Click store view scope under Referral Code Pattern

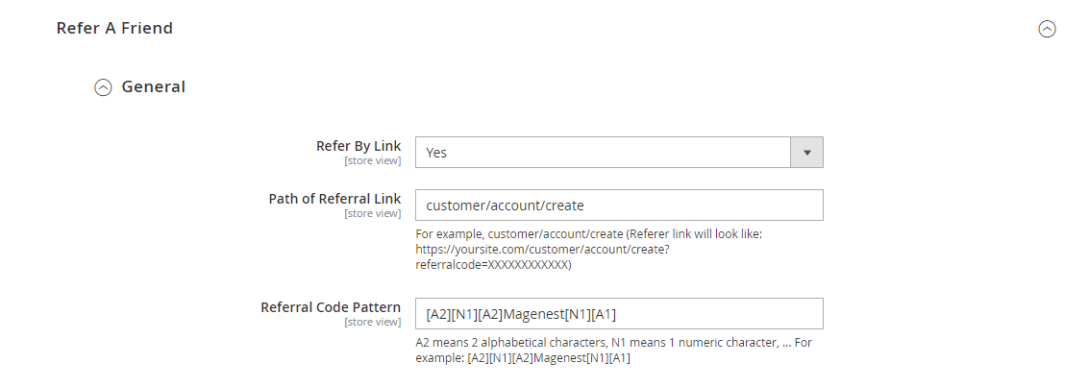coord(372,322)
